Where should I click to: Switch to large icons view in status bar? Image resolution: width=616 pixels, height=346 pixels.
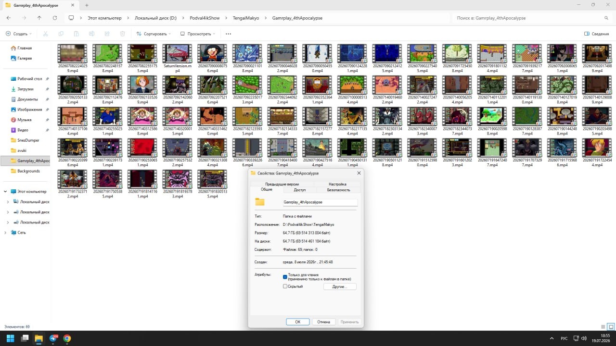click(x=611, y=327)
